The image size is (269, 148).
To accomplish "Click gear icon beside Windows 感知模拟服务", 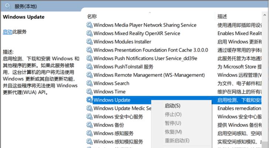I will click(x=89, y=142).
